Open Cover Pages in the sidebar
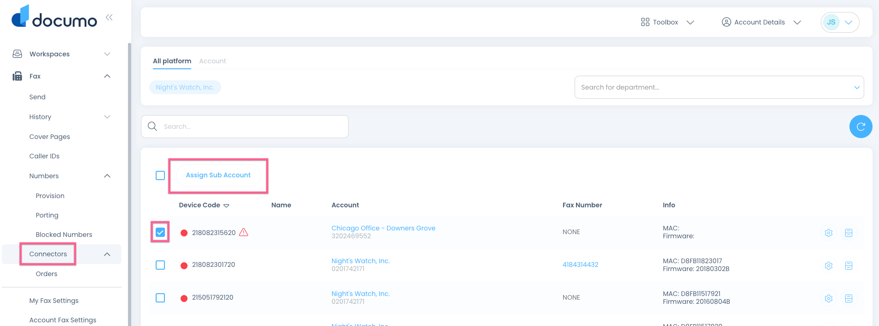The height and width of the screenshot is (326, 879). 49,137
